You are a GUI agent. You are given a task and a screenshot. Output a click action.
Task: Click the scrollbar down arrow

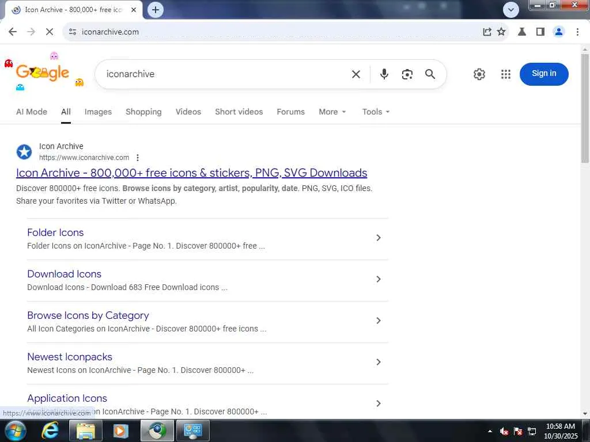[585, 414]
